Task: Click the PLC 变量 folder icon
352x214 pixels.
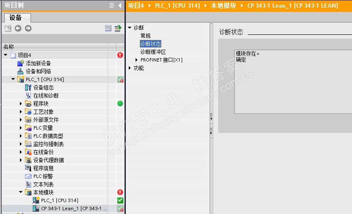Action: (x=28, y=128)
